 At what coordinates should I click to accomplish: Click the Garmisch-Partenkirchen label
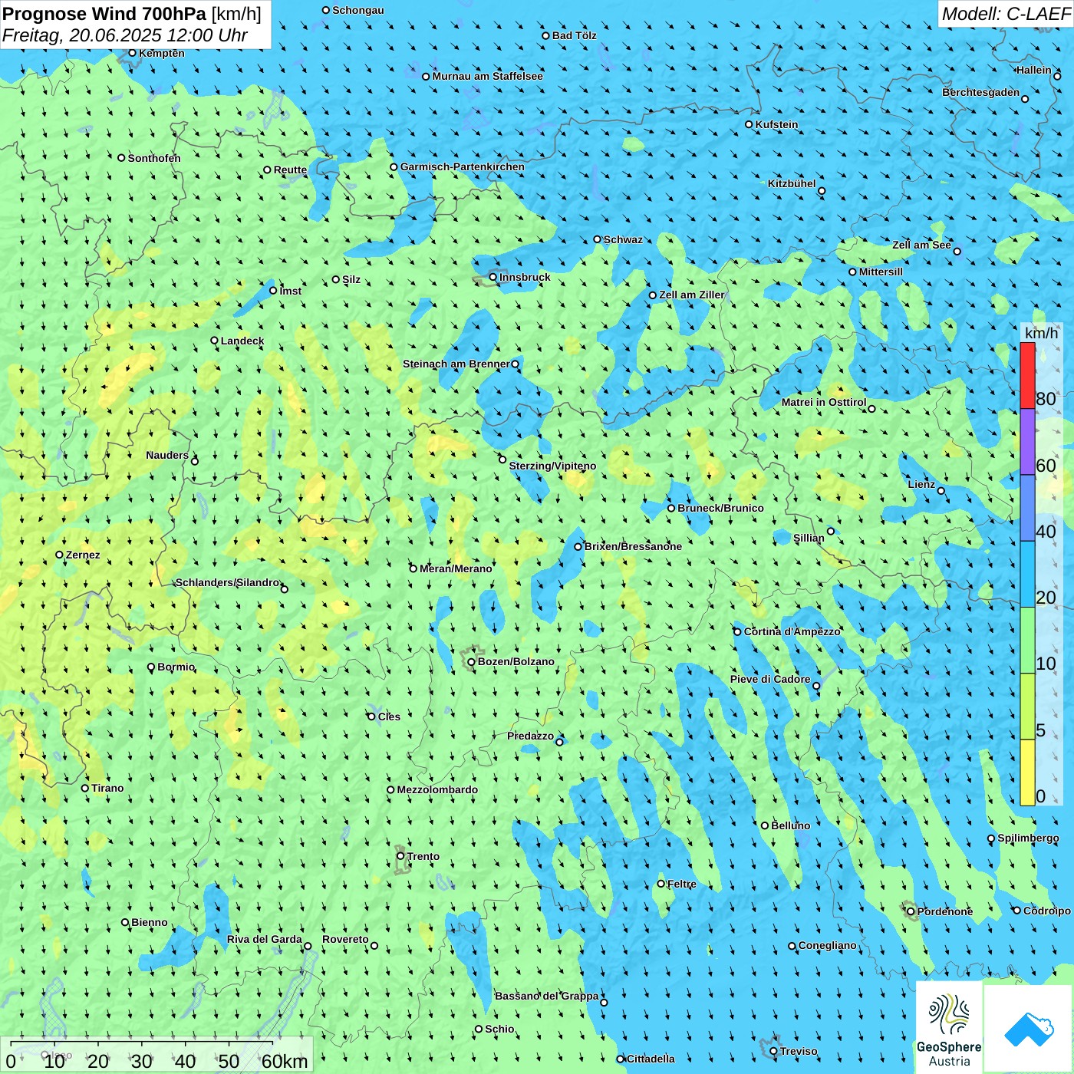(463, 166)
